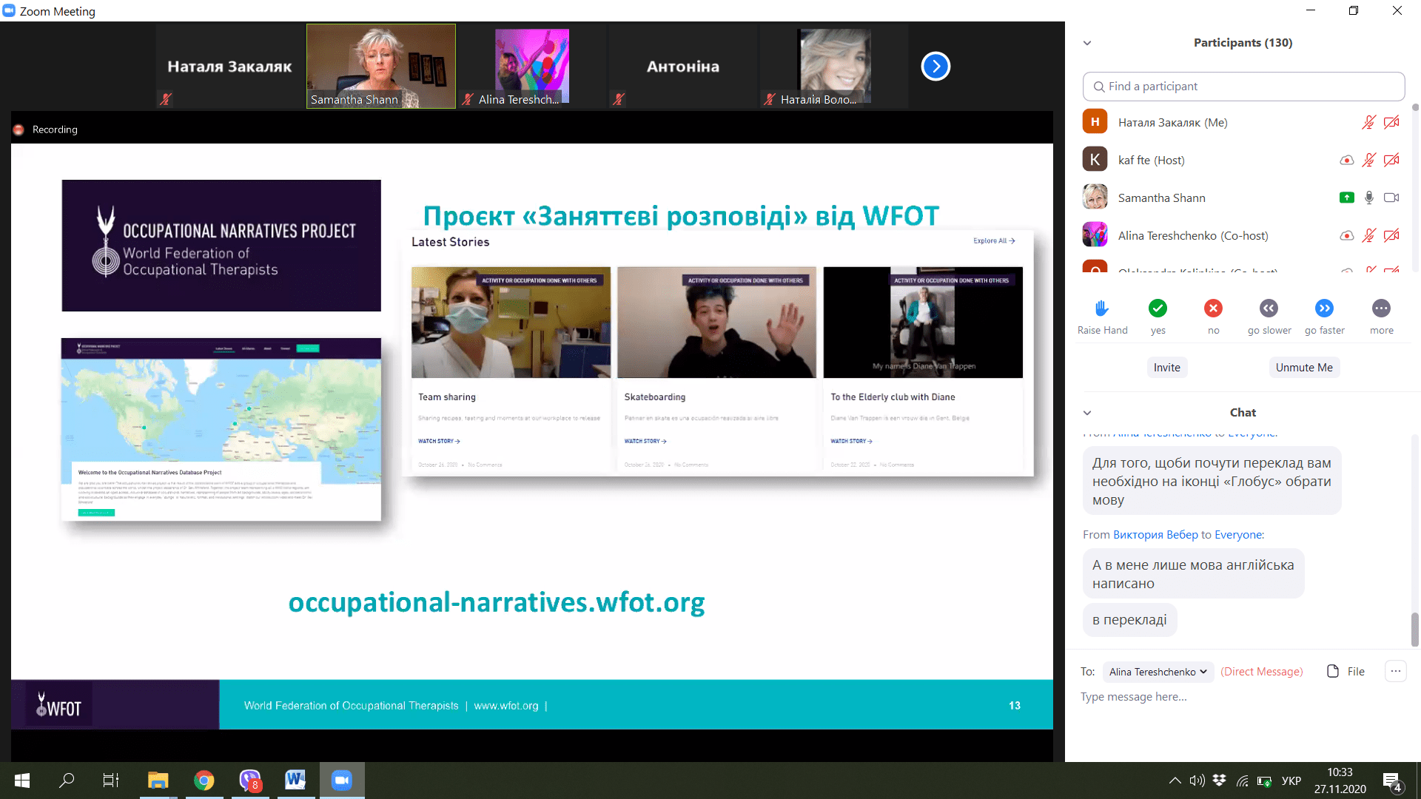Collapse the Participants panel chevron
This screenshot has width=1421, height=799.
(x=1087, y=43)
